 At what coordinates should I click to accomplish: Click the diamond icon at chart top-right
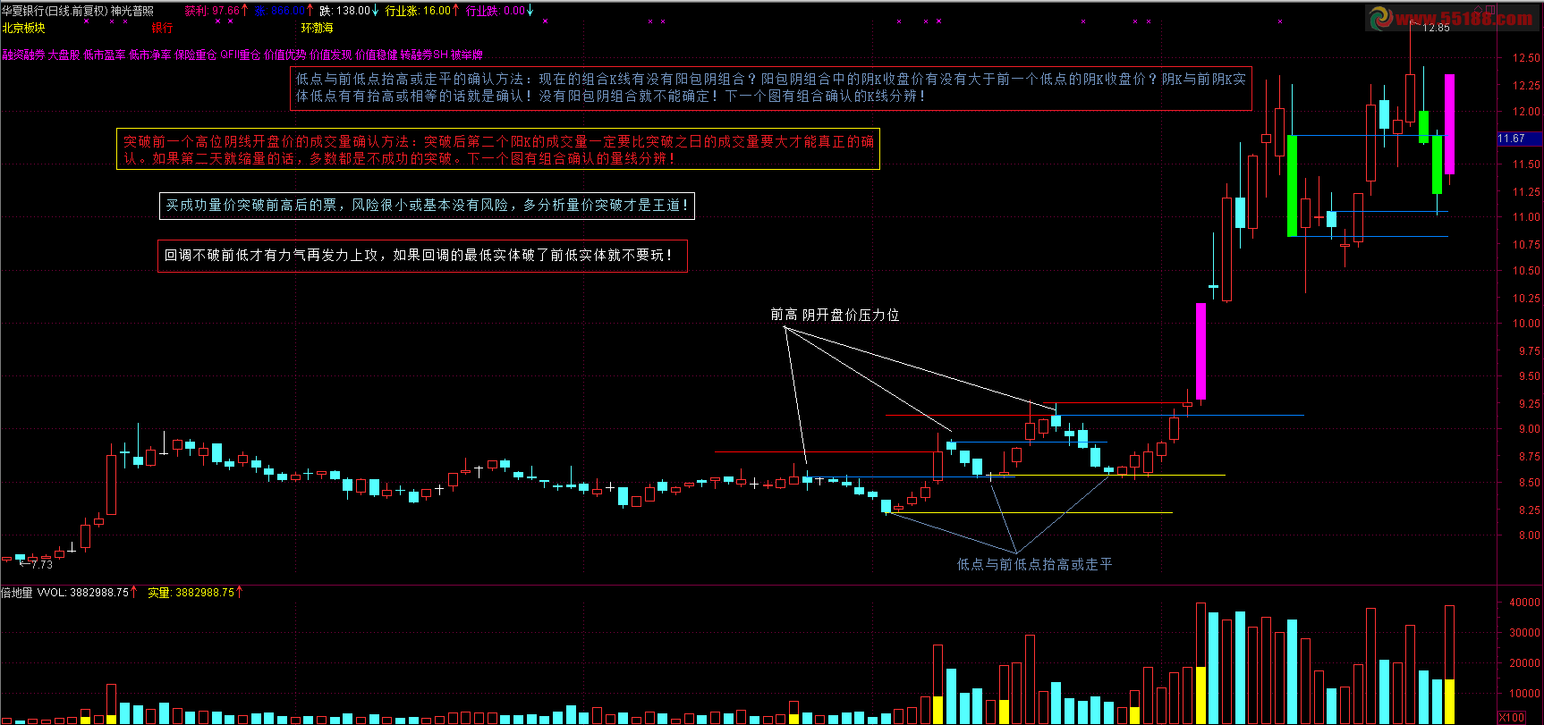pyautogui.click(x=1479, y=10)
